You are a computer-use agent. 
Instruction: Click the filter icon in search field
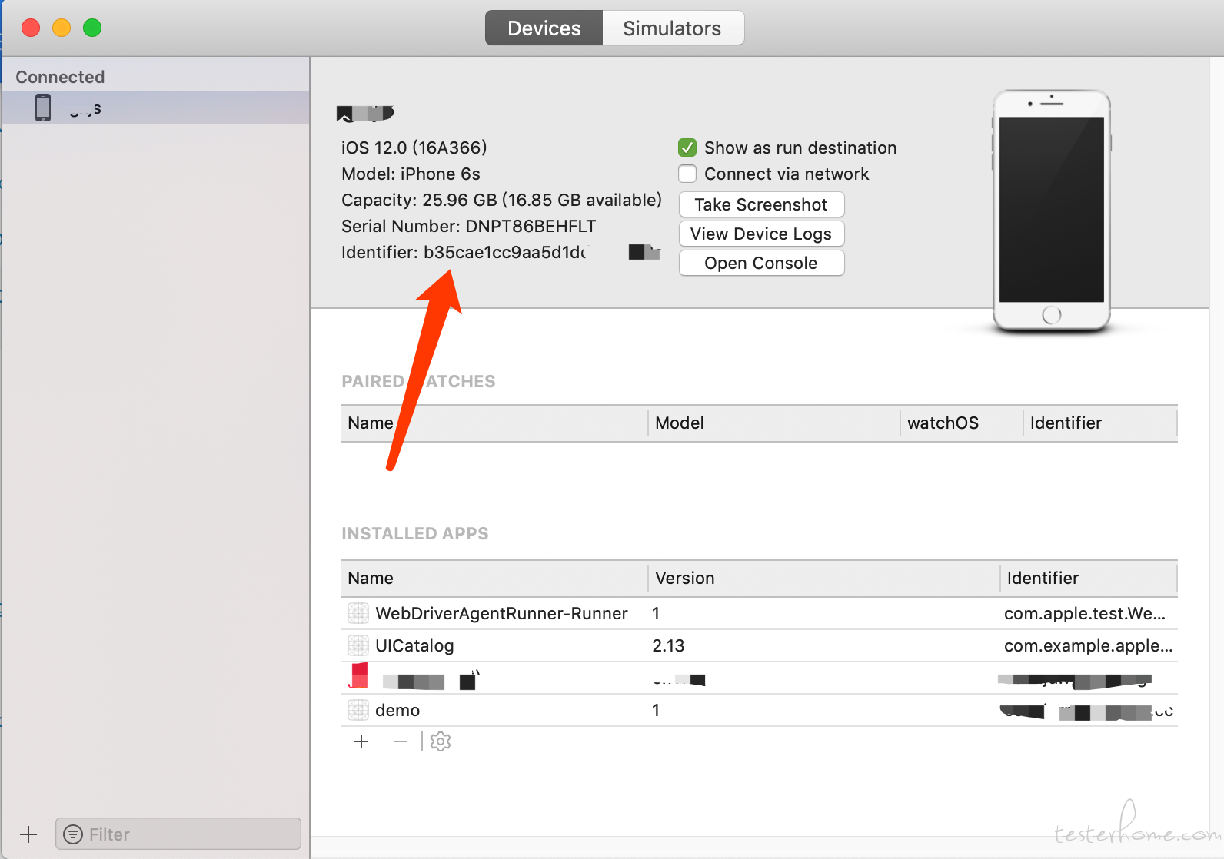coord(73,834)
